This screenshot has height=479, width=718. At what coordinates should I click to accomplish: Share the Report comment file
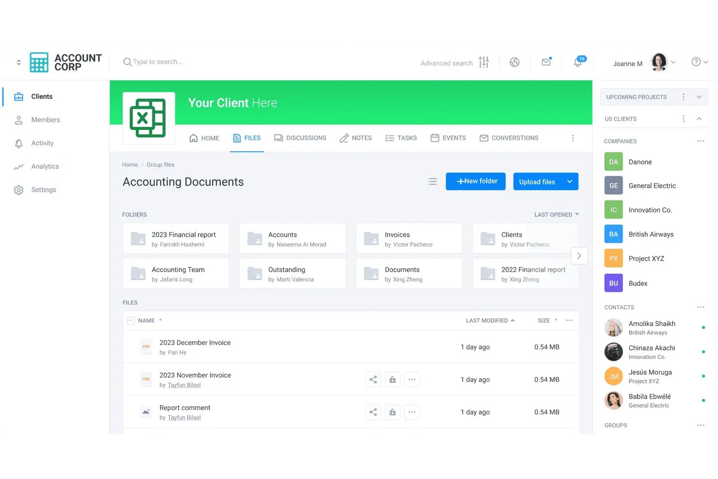point(373,412)
